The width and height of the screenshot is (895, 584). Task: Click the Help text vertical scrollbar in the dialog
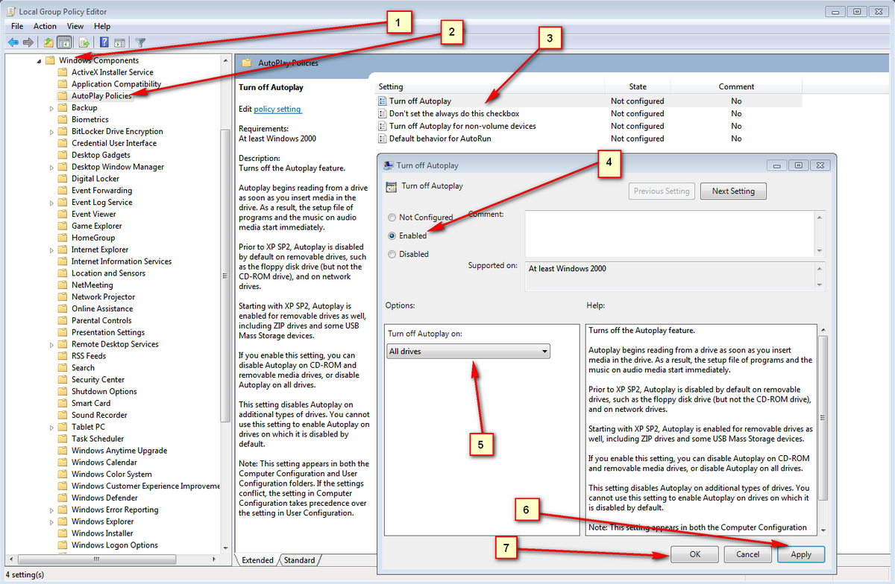click(823, 428)
